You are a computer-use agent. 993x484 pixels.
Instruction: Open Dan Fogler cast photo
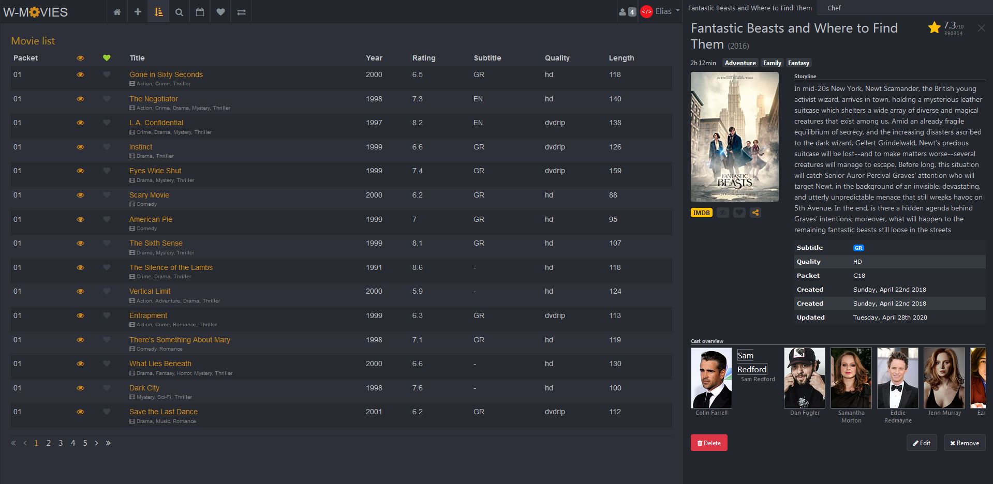pyautogui.click(x=805, y=378)
